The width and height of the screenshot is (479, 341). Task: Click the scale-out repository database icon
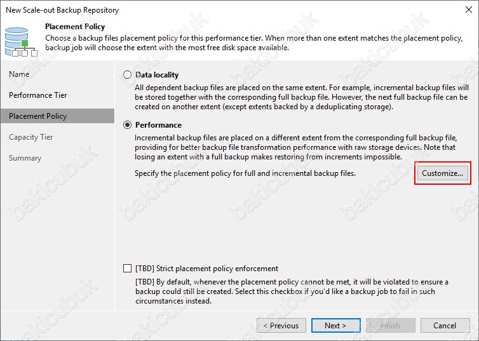click(21, 42)
